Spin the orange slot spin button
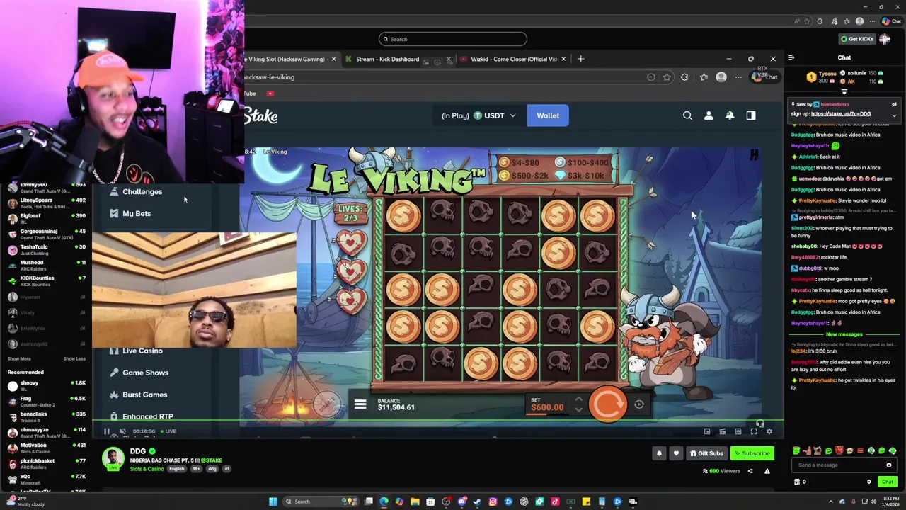906x510 pixels. click(x=607, y=404)
